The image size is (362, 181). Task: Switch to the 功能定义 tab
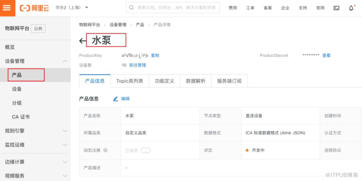pyautogui.click(x=165, y=81)
